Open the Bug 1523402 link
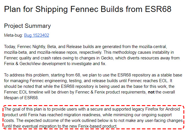 (37, 35)
